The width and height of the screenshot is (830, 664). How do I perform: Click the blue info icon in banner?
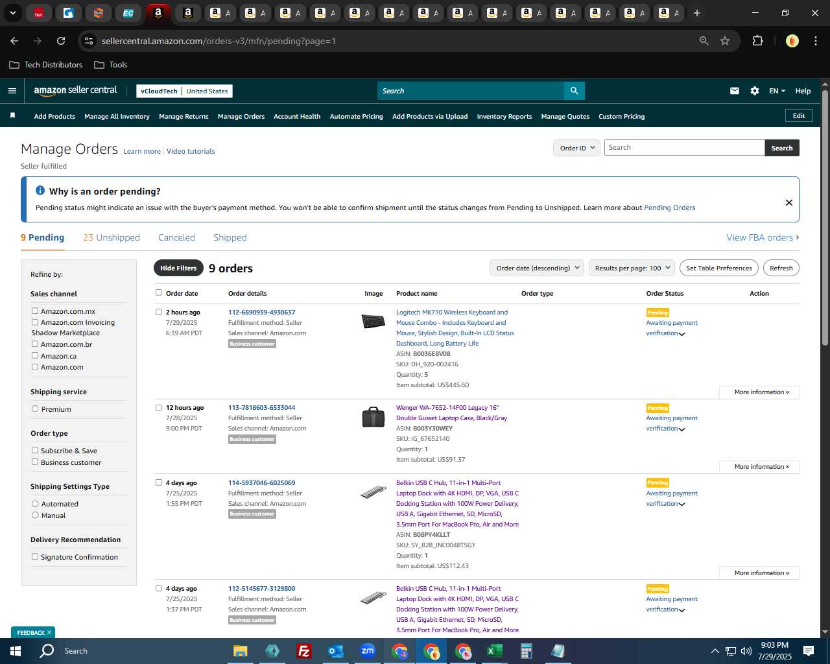pyautogui.click(x=40, y=191)
